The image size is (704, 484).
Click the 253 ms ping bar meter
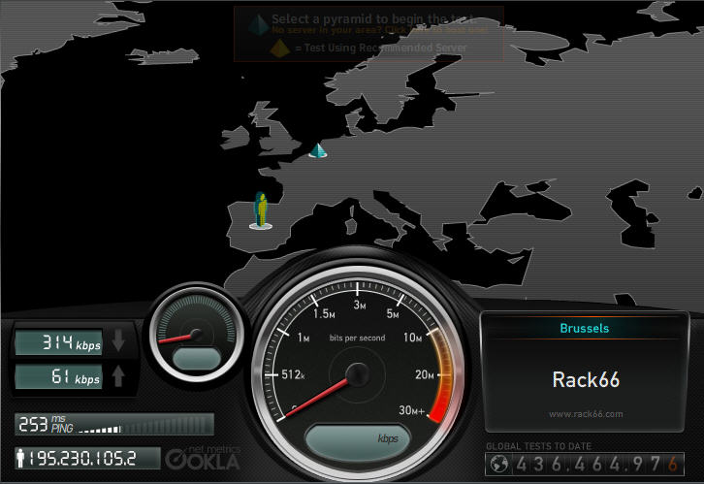pyautogui.click(x=145, y=425)
